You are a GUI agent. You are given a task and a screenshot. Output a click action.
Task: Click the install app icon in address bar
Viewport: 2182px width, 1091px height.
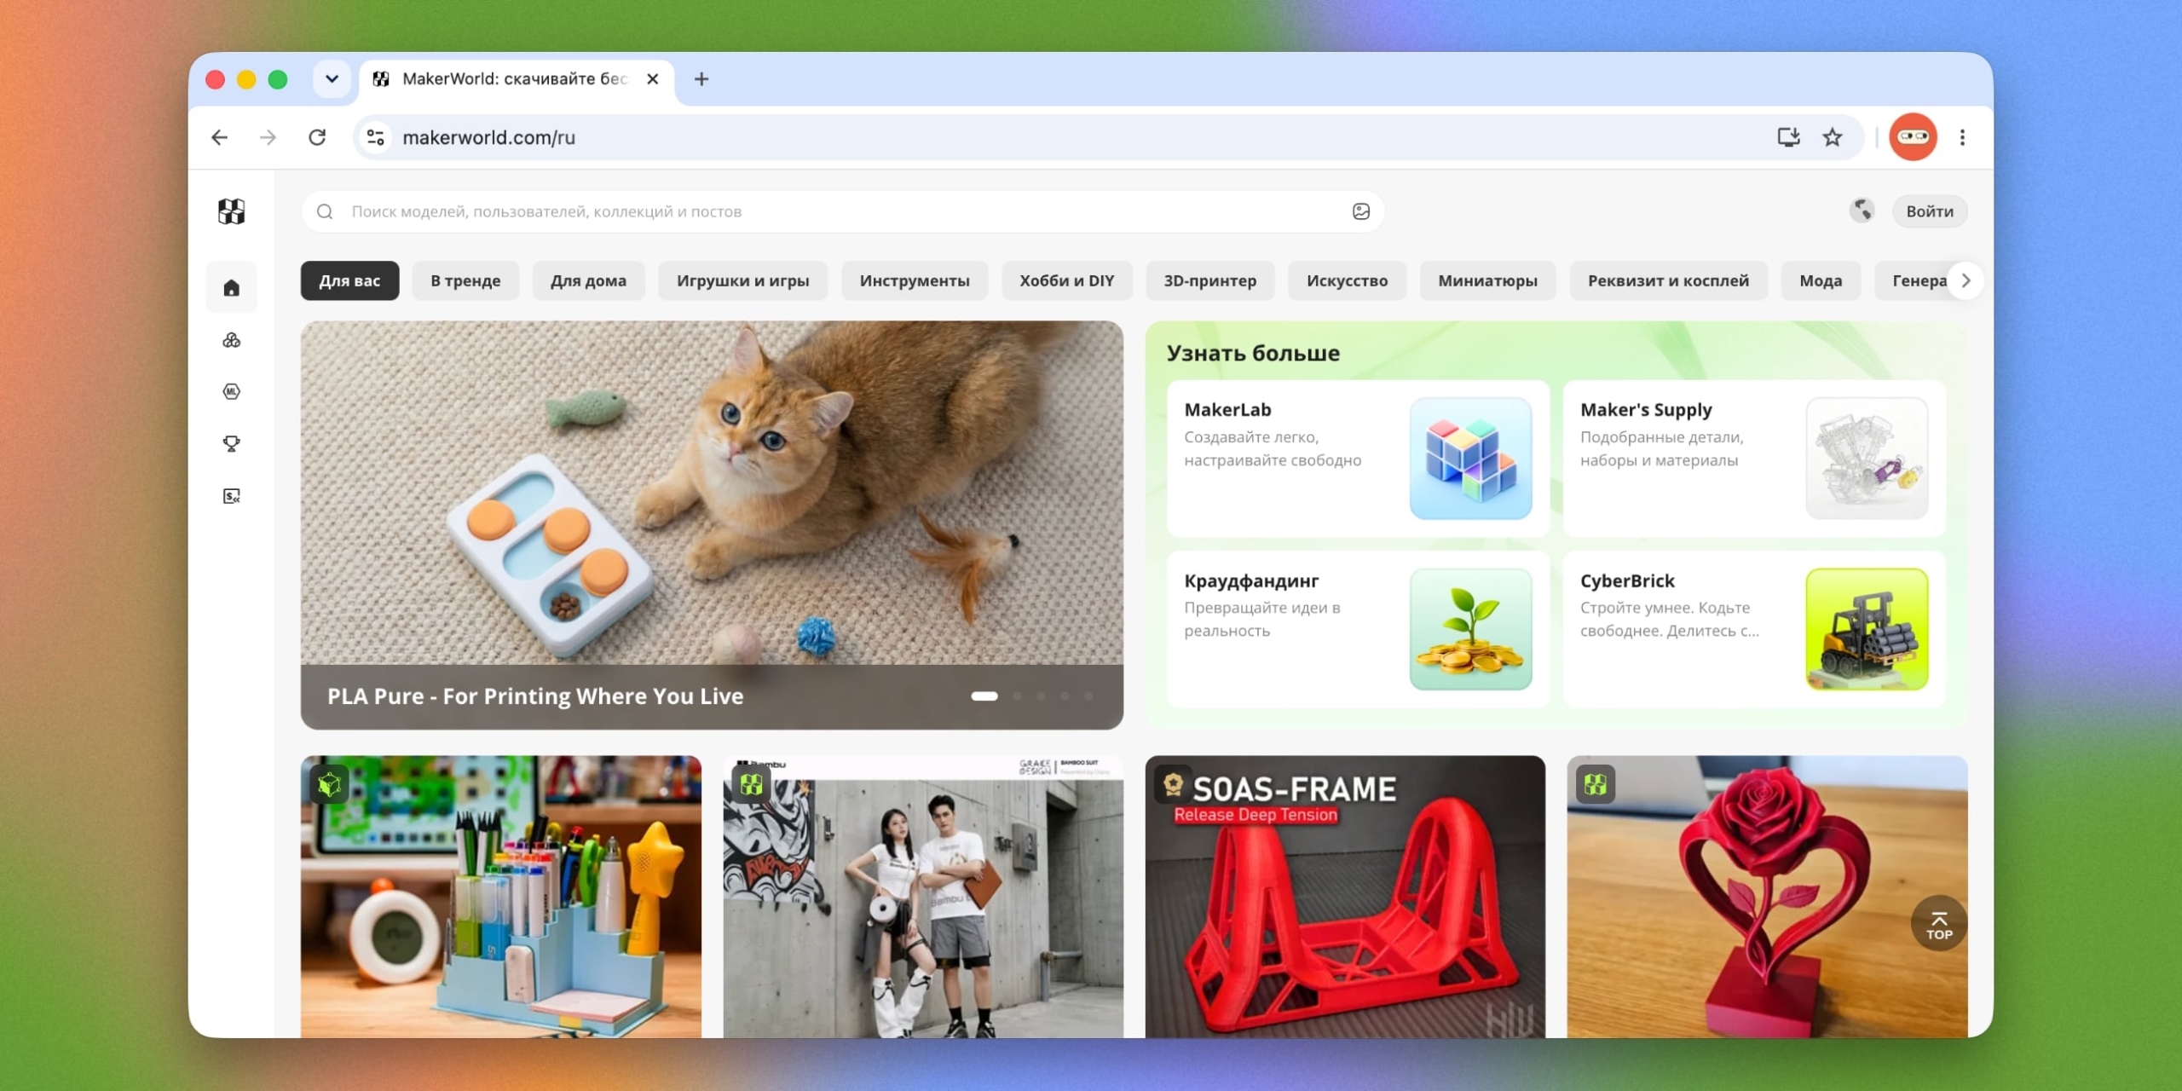[x=1788, y=137]
